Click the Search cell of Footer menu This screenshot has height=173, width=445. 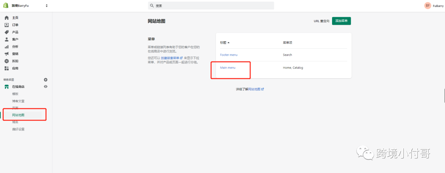pos(287,55)
